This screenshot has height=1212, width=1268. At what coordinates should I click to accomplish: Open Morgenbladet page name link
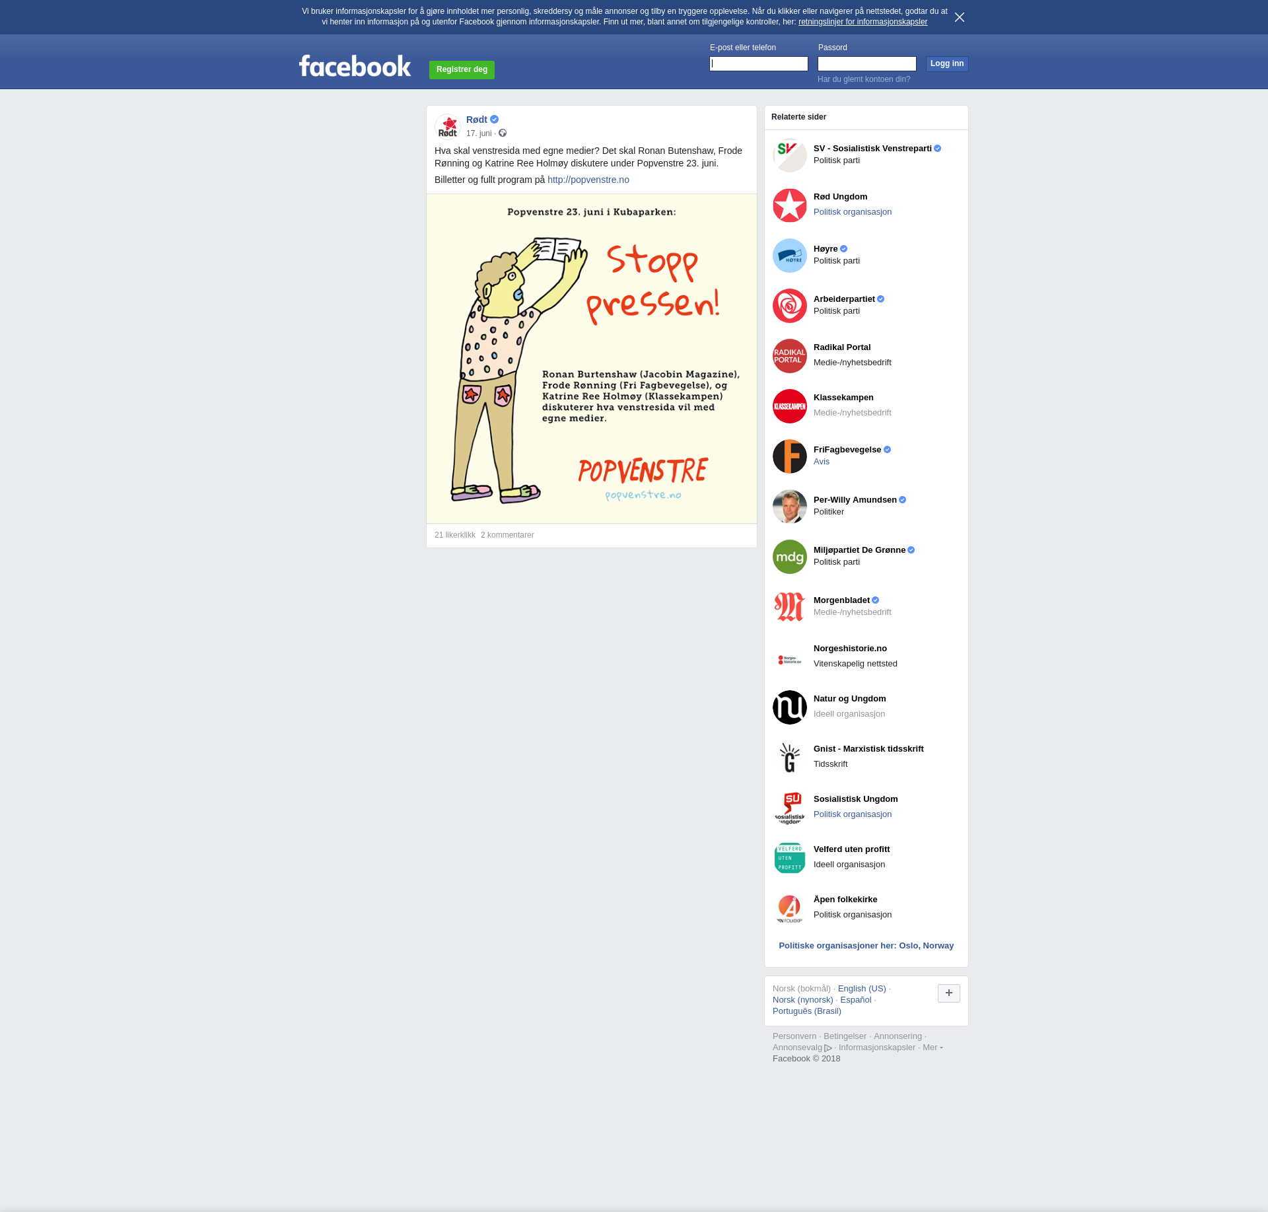[x=841, y=600]
